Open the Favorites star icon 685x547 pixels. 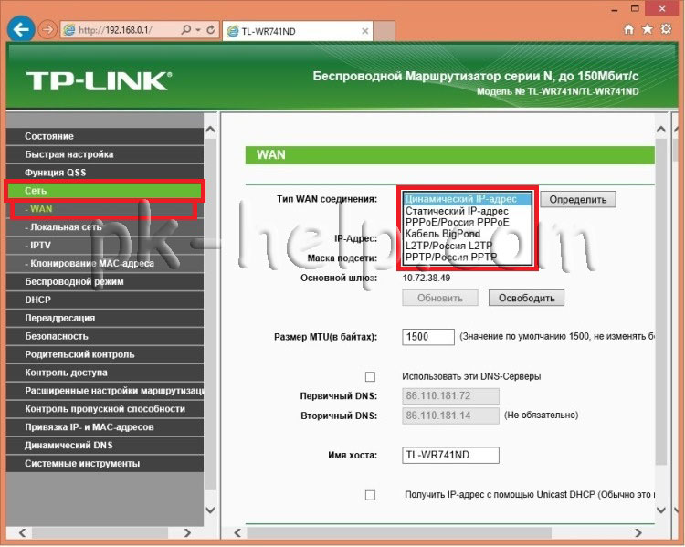(x=648, y=29)
